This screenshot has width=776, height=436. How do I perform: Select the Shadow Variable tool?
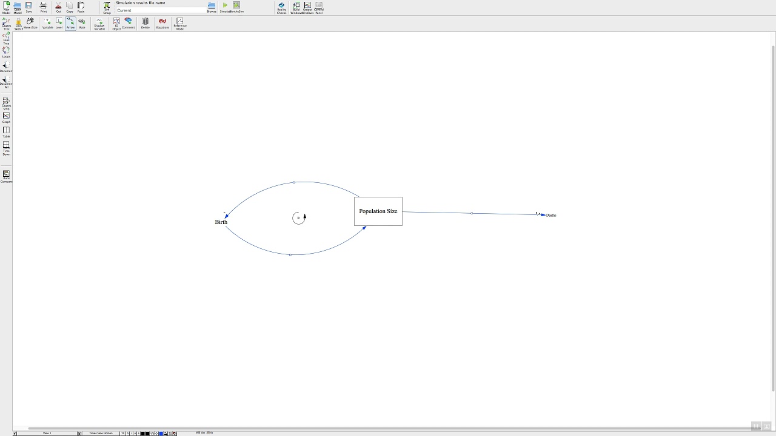(x=99, y=24)
